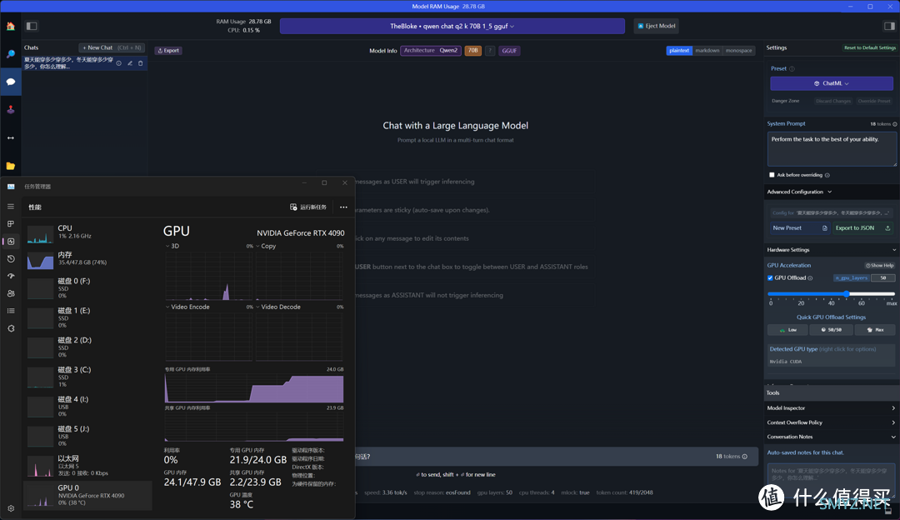Click the Export to JSON button

coord(862,227)
